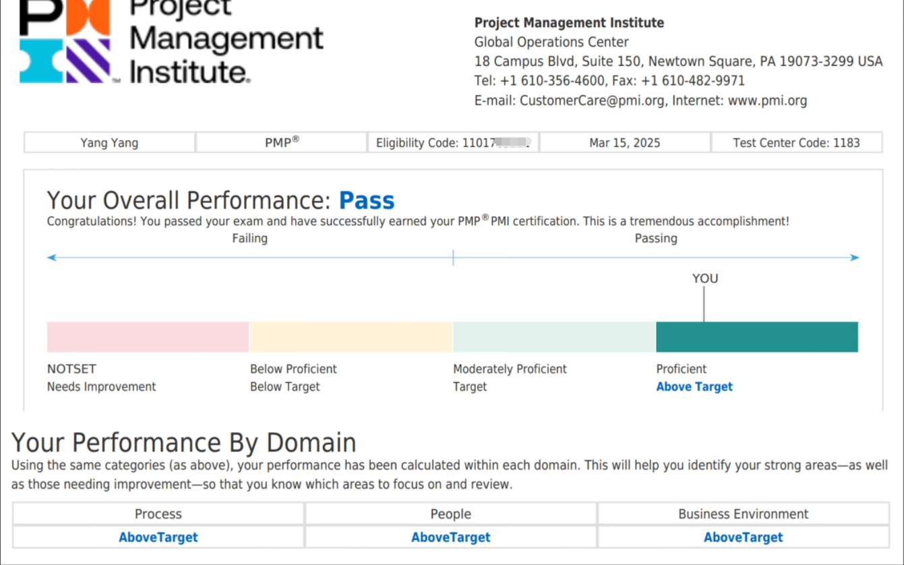Click AboveTarget result under Process
The image size is (904, 565).
[x=158, y=537]
